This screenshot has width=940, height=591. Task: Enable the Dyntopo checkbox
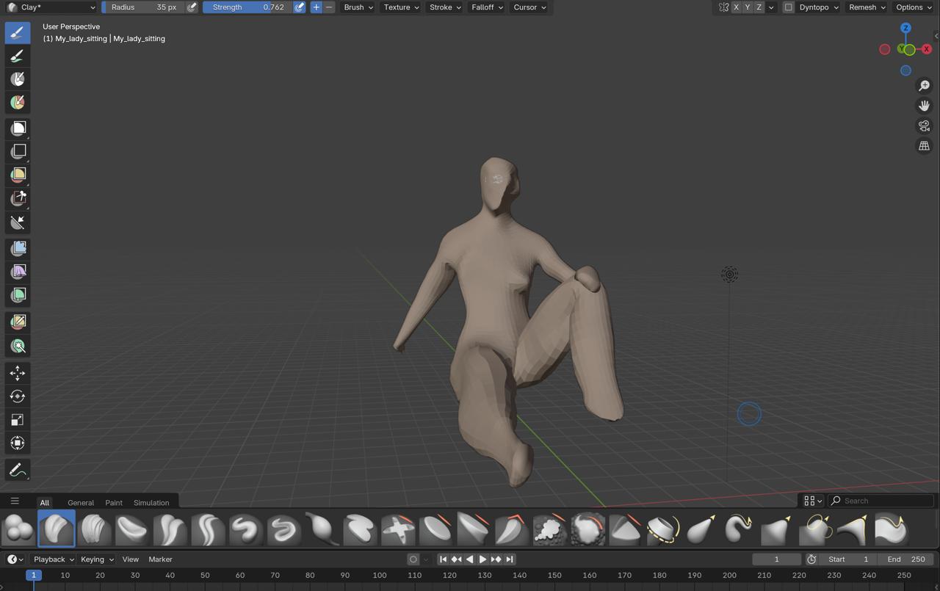click(788, 7)
